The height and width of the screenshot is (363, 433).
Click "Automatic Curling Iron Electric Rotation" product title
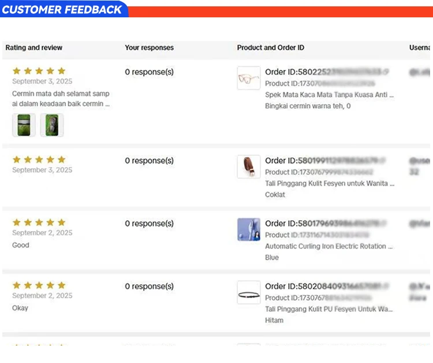[x=329, y=246]
